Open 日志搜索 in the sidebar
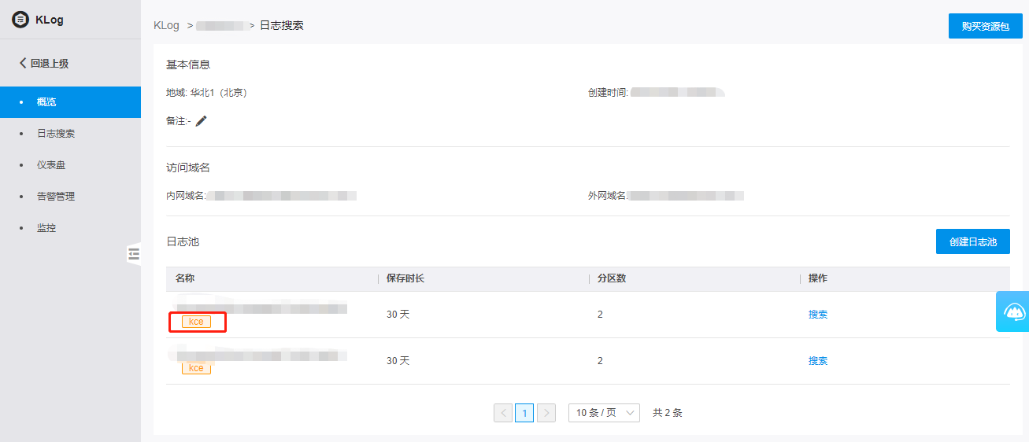 point(56,134)
